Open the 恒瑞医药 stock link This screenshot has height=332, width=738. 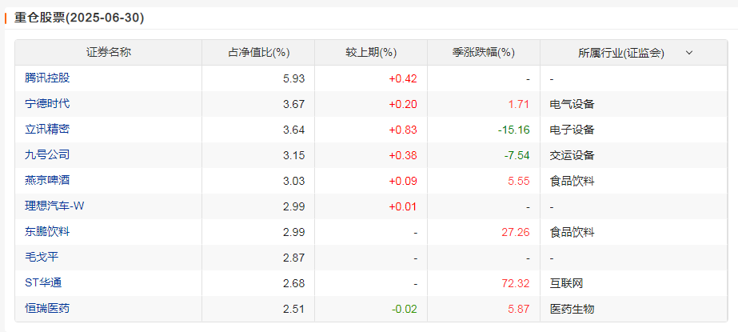(x=47, y=309)
